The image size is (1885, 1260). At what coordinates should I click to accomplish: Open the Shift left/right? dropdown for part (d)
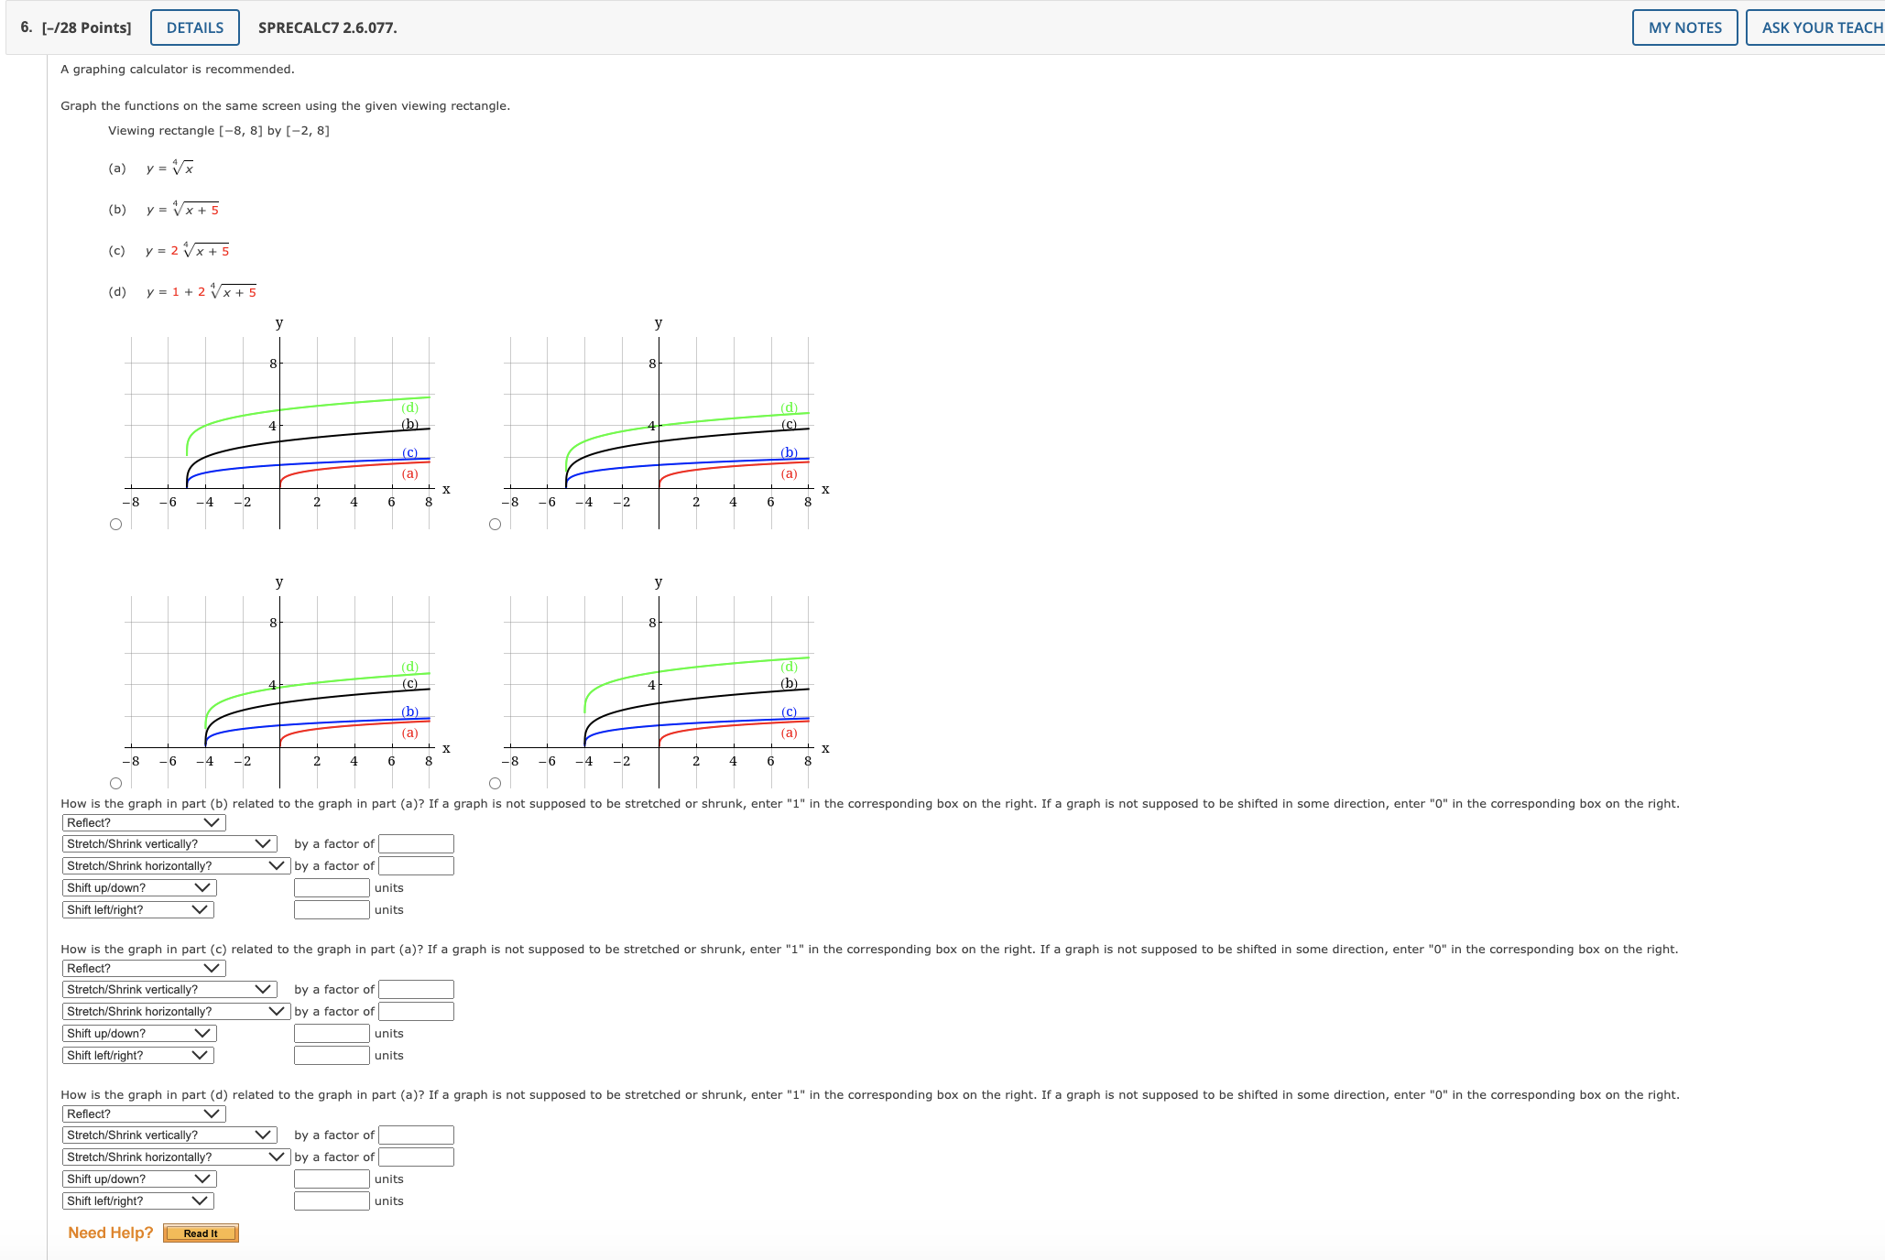138,1200
